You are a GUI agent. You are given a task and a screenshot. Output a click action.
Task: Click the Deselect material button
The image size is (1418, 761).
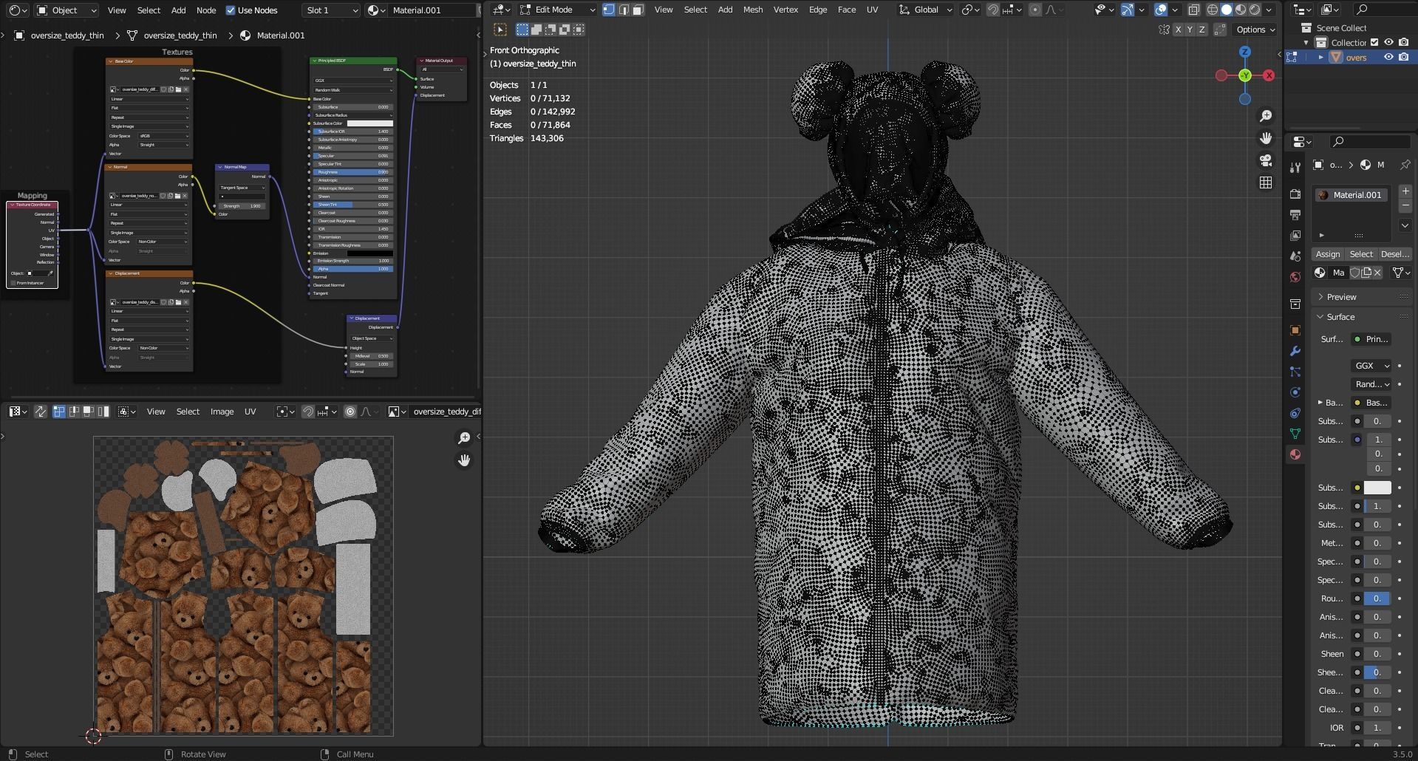tap(1394, 254)
